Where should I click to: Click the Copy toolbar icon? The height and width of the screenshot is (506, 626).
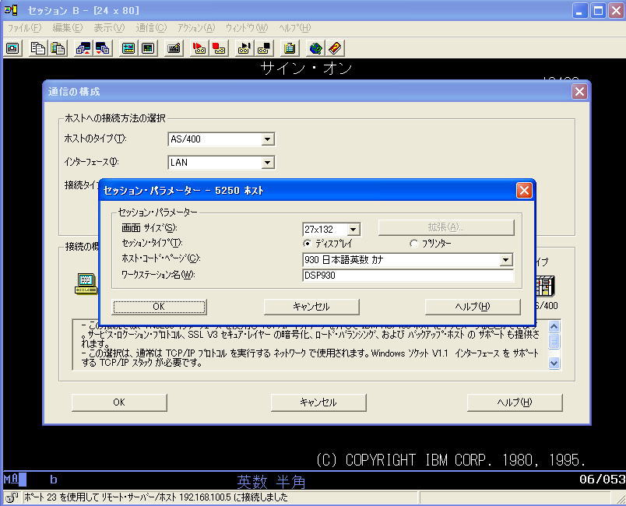(x=38, y=48)
